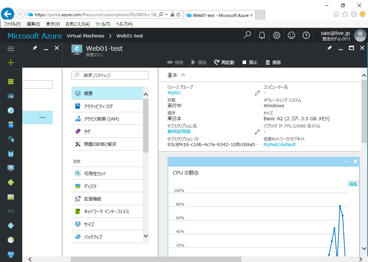This screenshot has height=262, width=368.
Task: Open the resource cube icon in sidebar
Action: 11,96
